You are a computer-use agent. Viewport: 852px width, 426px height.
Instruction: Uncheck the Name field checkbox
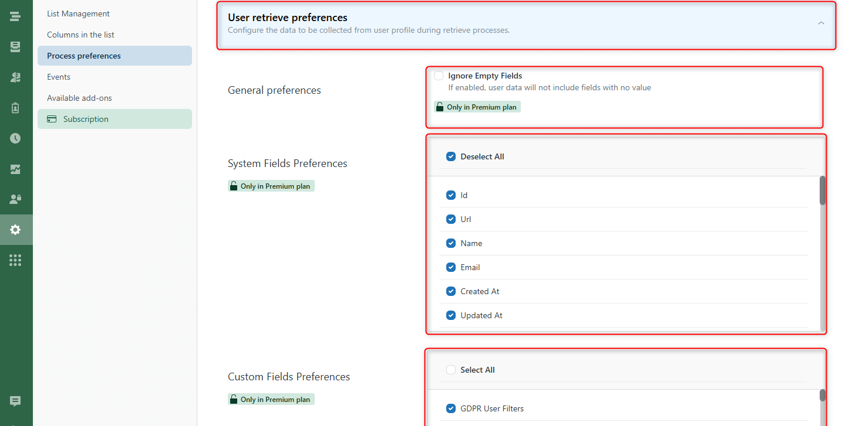451,243
